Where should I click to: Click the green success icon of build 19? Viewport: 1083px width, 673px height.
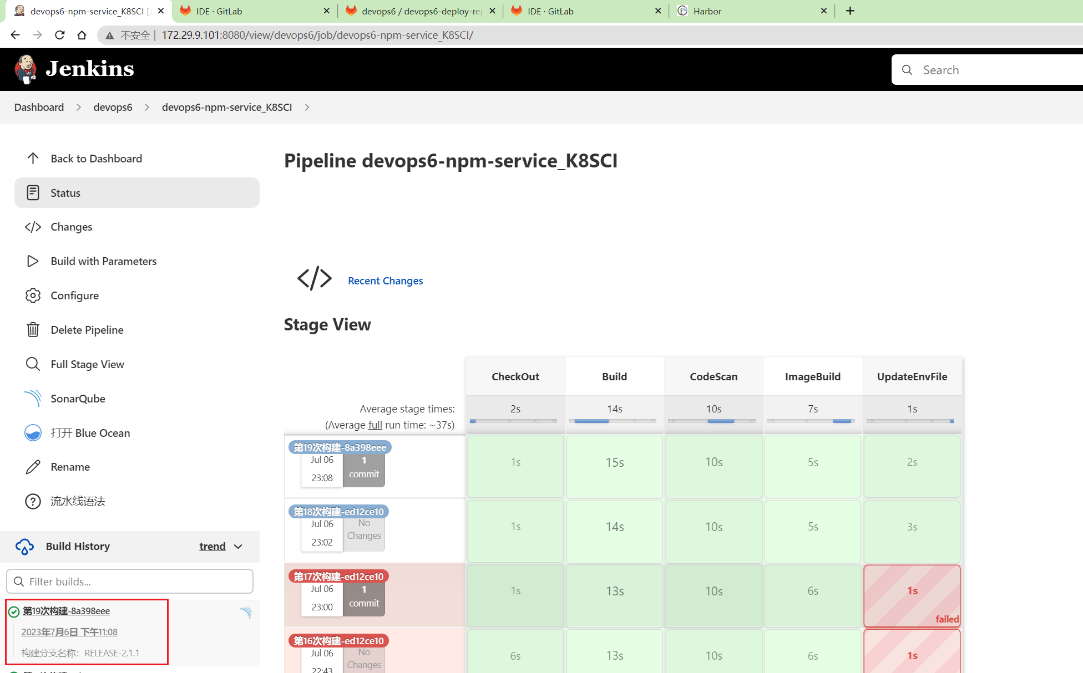14,611
